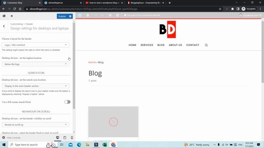
Task: Switch to elevenfingers.in browser tab
Action: point(62,3)
